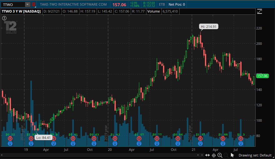This screenshot has width=275, height=159.
Task: Click the 220 price axis label
Action: coord(259,28)
